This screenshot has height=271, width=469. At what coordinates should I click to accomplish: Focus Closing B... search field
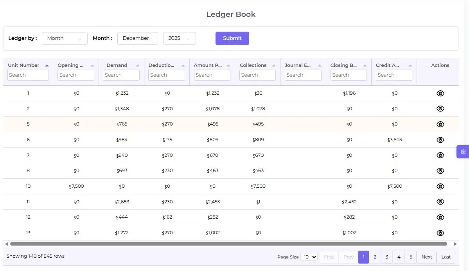coord(349,75)
